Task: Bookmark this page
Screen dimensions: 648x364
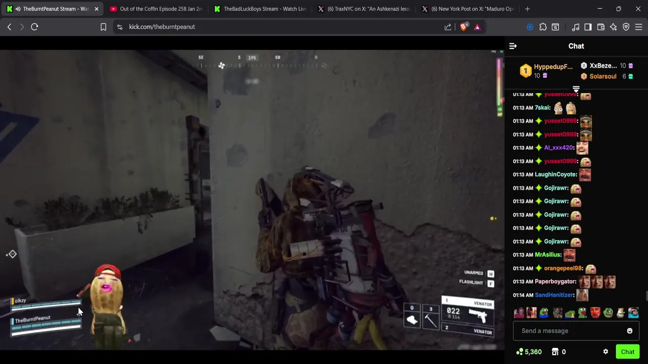Action: click(x=103, y=27)
